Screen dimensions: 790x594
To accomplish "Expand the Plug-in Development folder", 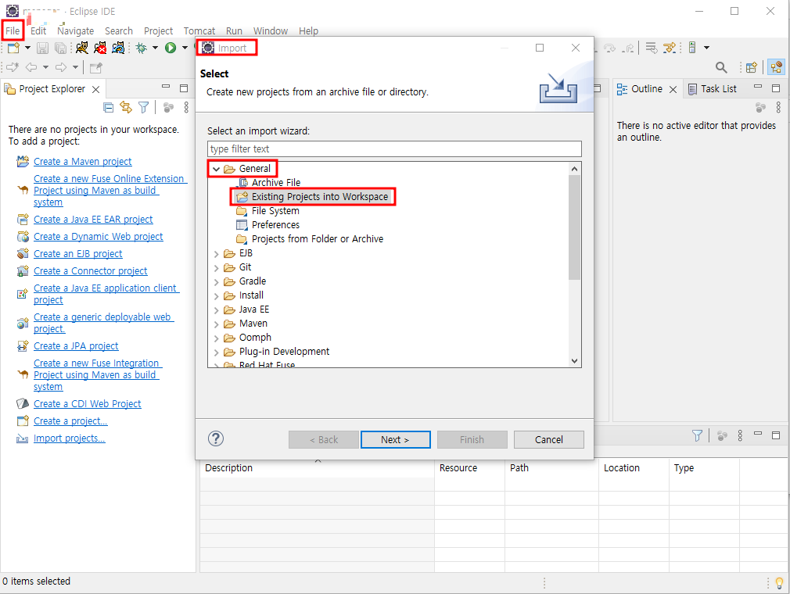I will point(216,352).
